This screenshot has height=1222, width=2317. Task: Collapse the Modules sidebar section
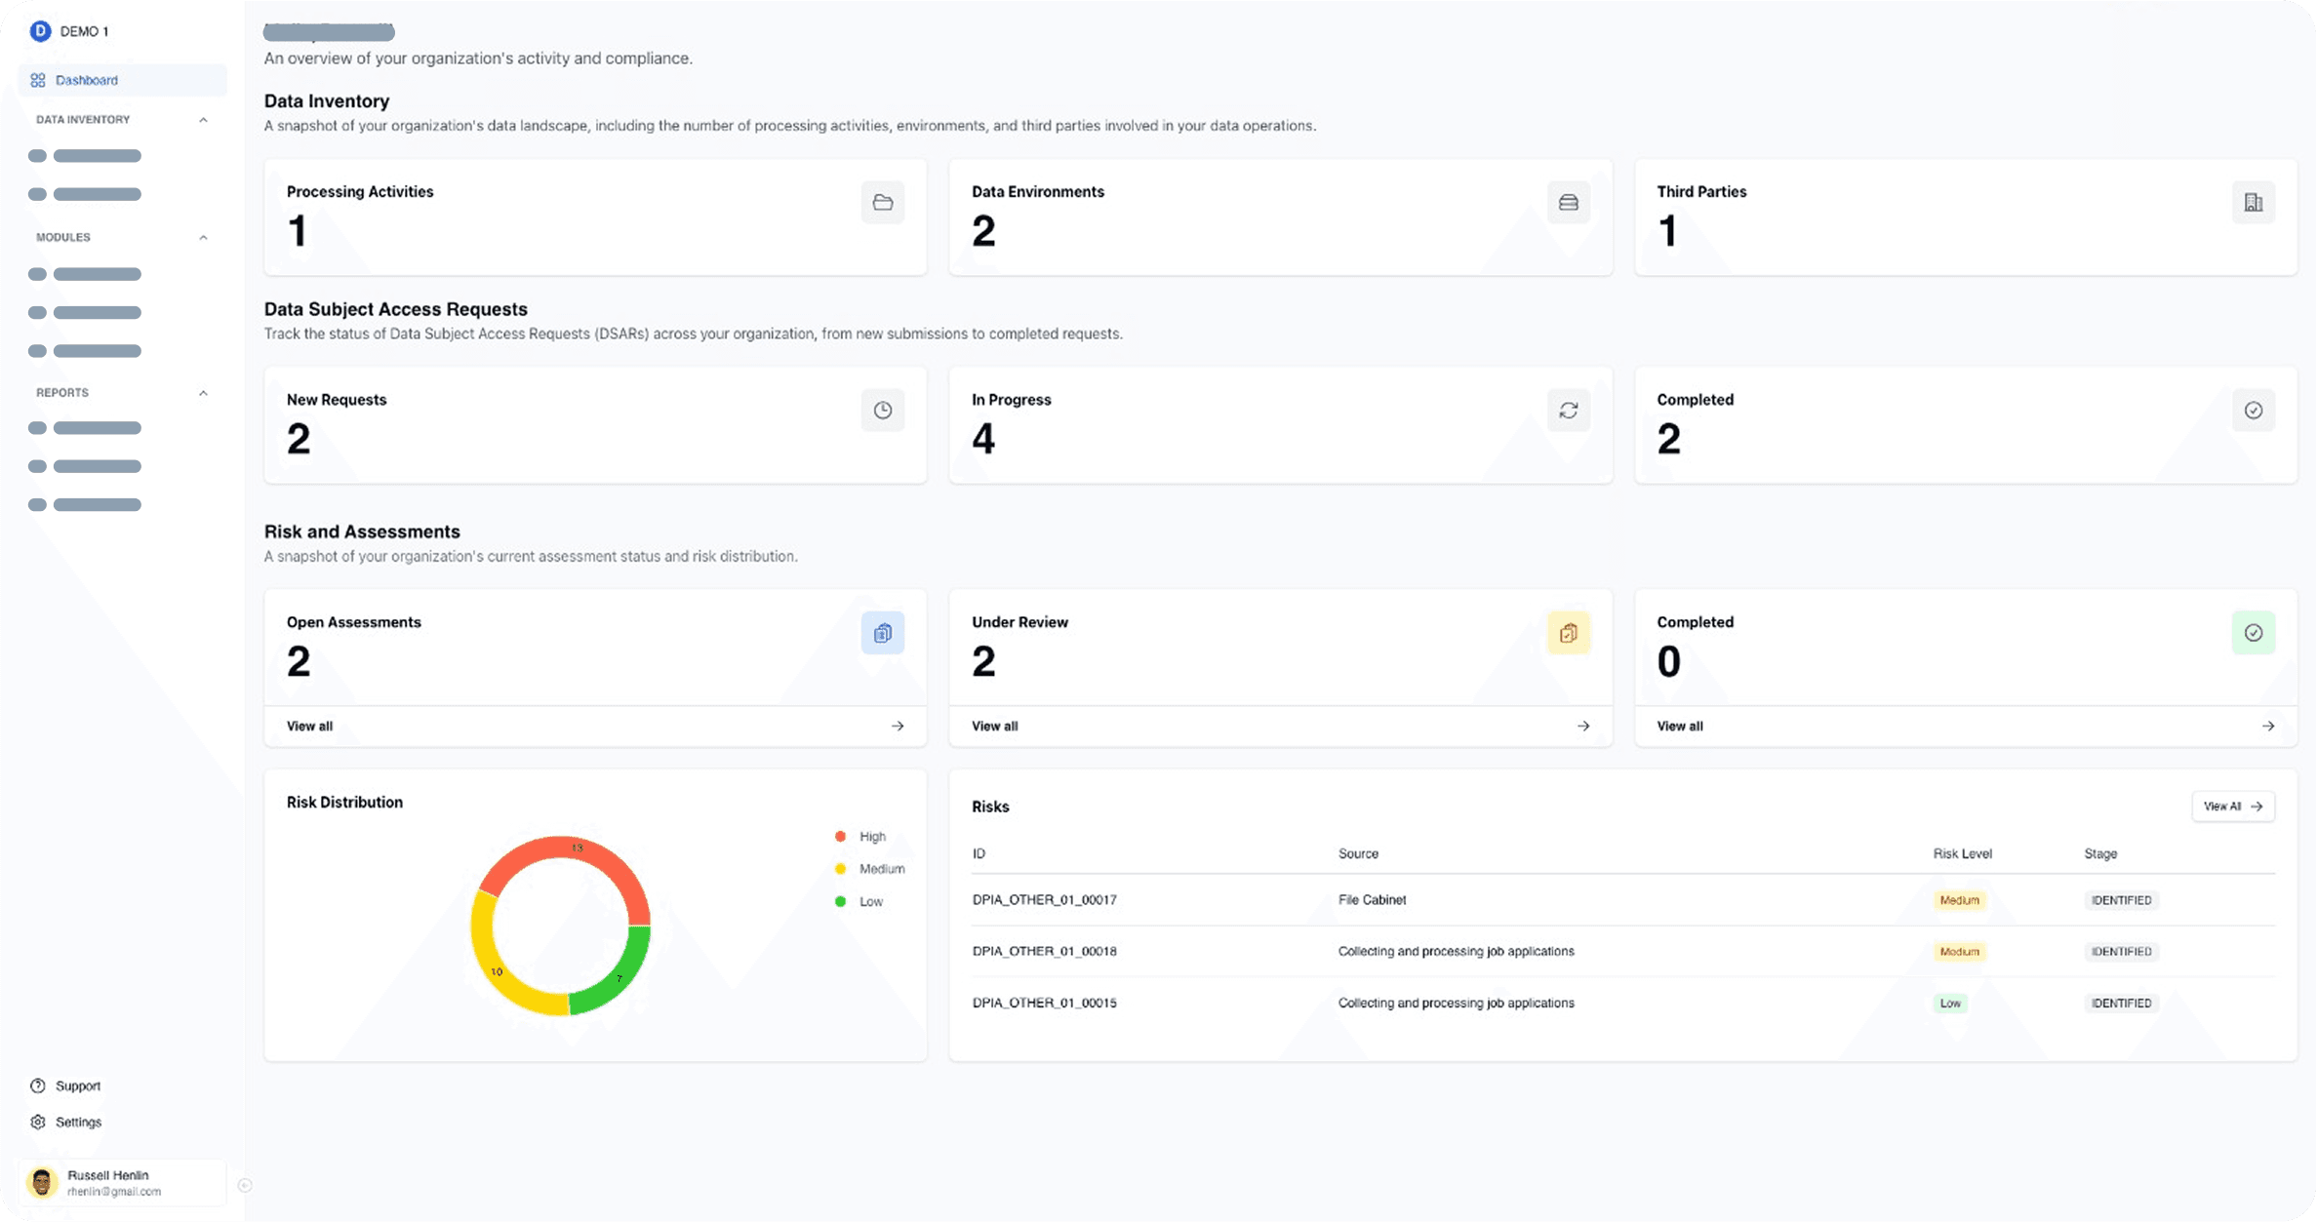click(203, 237)
